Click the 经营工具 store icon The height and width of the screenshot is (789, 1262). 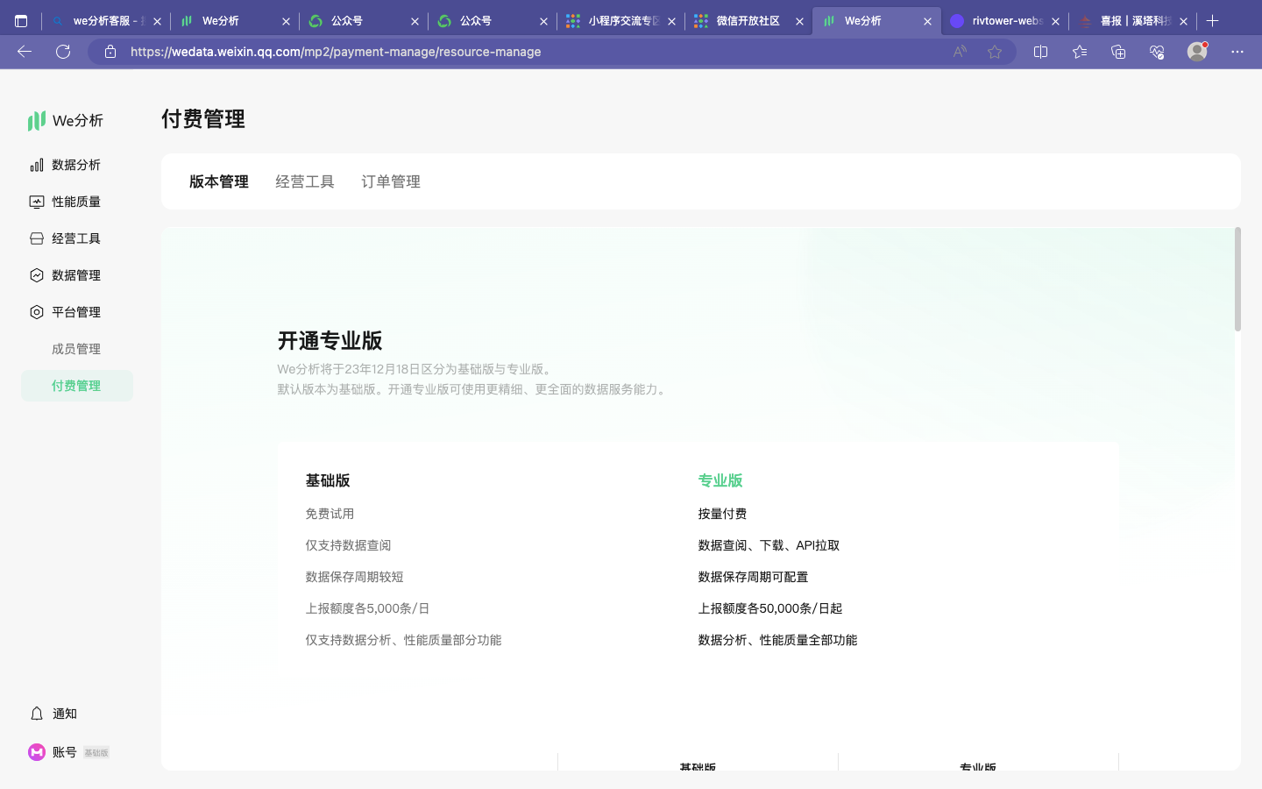(37, 238)
